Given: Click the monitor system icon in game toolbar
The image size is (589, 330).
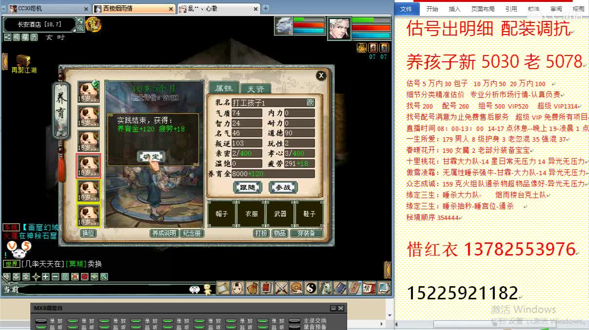Looking at the screenshot, I should coord(384,288).
